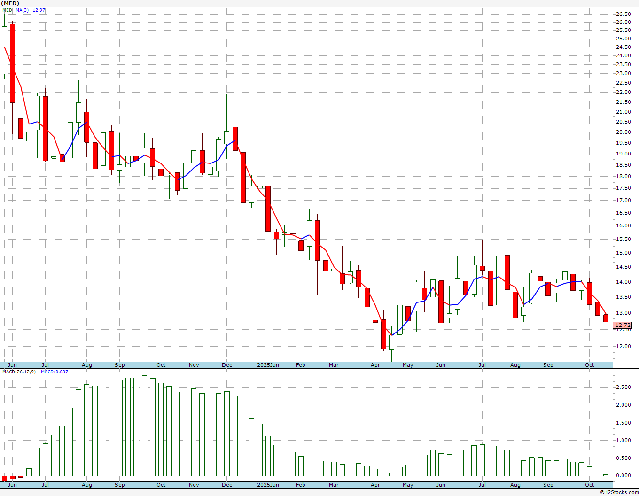The height and width of the screenshot is (496, 639).
Task: Click the 12.00 price axis label
Action: (x=623, y=346)
